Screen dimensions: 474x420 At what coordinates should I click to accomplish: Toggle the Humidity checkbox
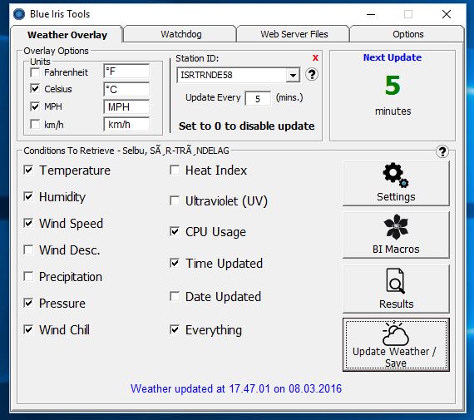point(28,196)
